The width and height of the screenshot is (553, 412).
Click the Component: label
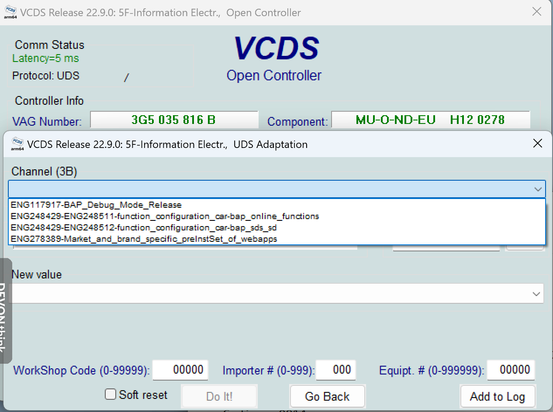pos(297,121)
